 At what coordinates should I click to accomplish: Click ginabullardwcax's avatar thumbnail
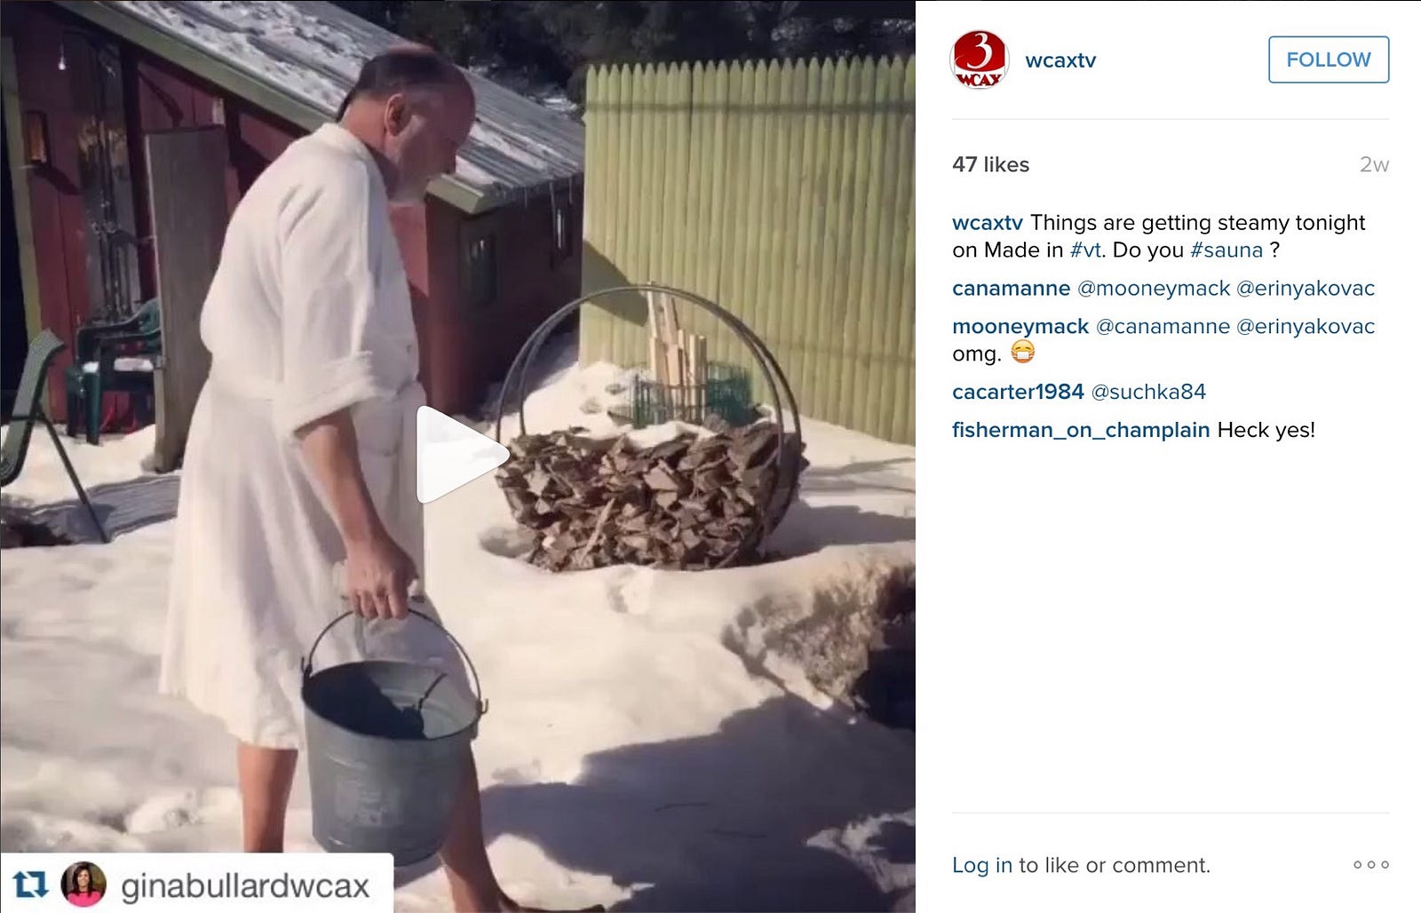point(83,885)
